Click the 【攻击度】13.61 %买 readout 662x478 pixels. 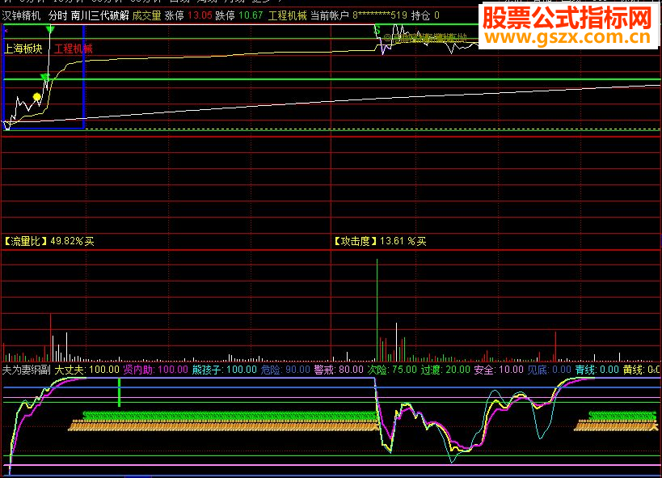pos(380,241)
